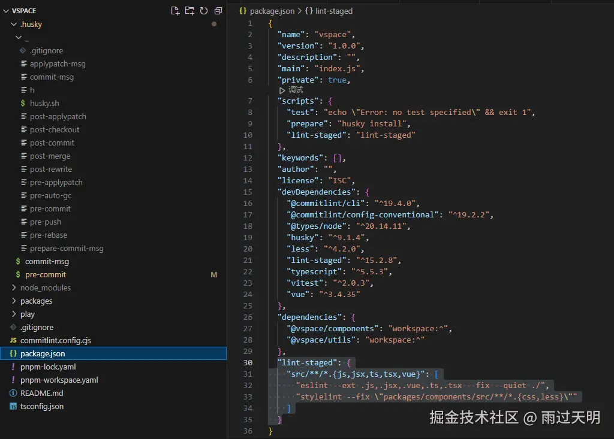Select package.json in the explorer
614x439 pixels.
[x=113, y=353]
